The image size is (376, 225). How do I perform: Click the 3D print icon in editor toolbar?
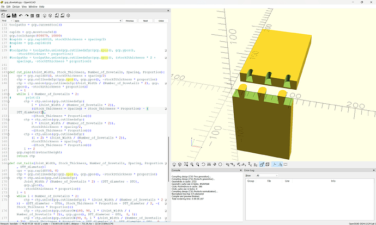click(68, 16)
